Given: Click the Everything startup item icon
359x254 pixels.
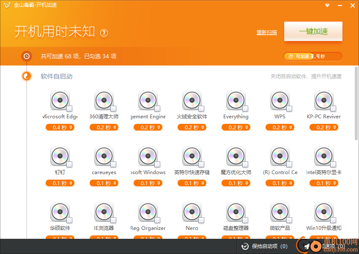Looking at the screenshot, I should pos(236,100).
